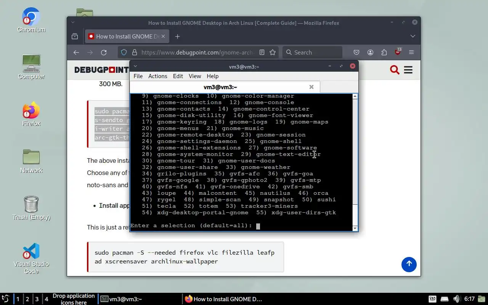Open the tracking protection shield icon
Image resolution: width=488 pixels, height=305 pixels.
pyautogui.click(x=124, y=53)
